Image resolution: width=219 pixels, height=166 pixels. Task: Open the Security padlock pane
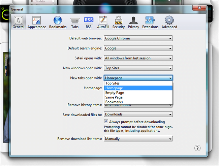click(119, 22)
